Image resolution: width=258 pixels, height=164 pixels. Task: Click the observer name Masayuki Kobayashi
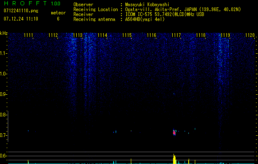click(x=147, y=5)
